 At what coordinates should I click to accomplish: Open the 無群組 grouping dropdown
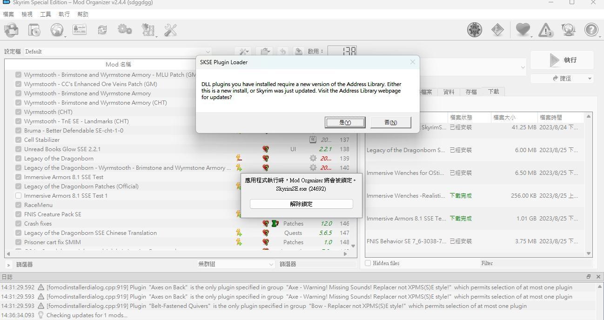coord(236,264)
